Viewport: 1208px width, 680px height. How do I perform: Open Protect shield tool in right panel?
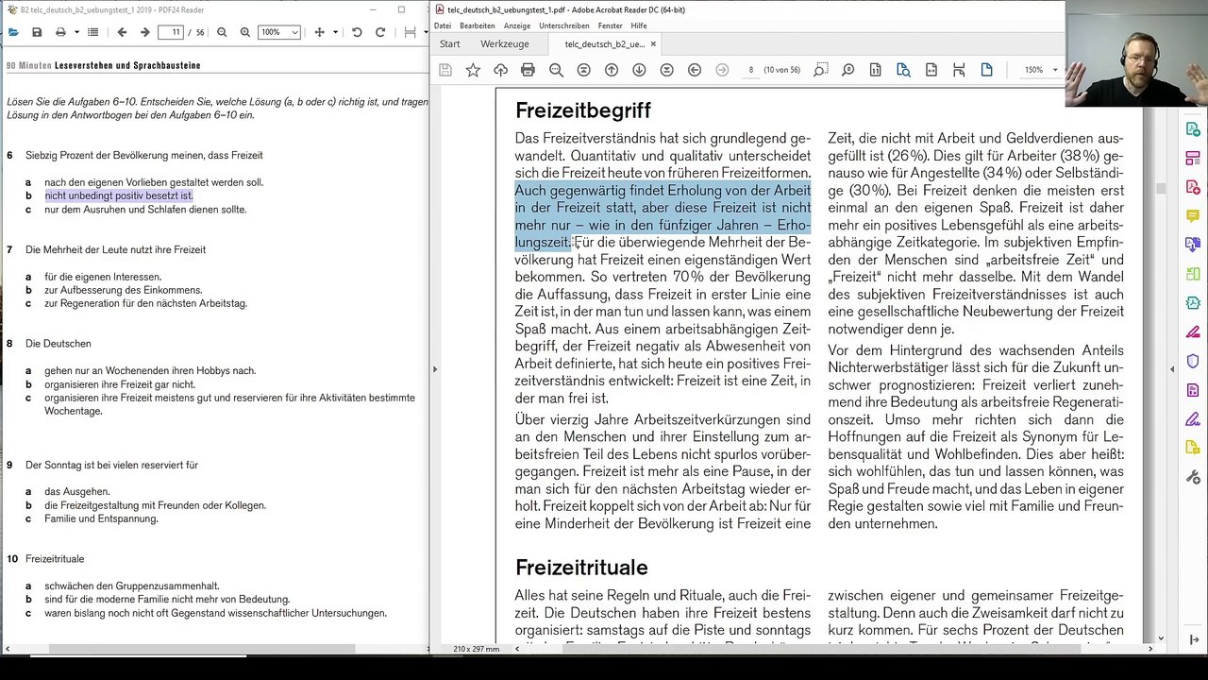[1193, 361]
